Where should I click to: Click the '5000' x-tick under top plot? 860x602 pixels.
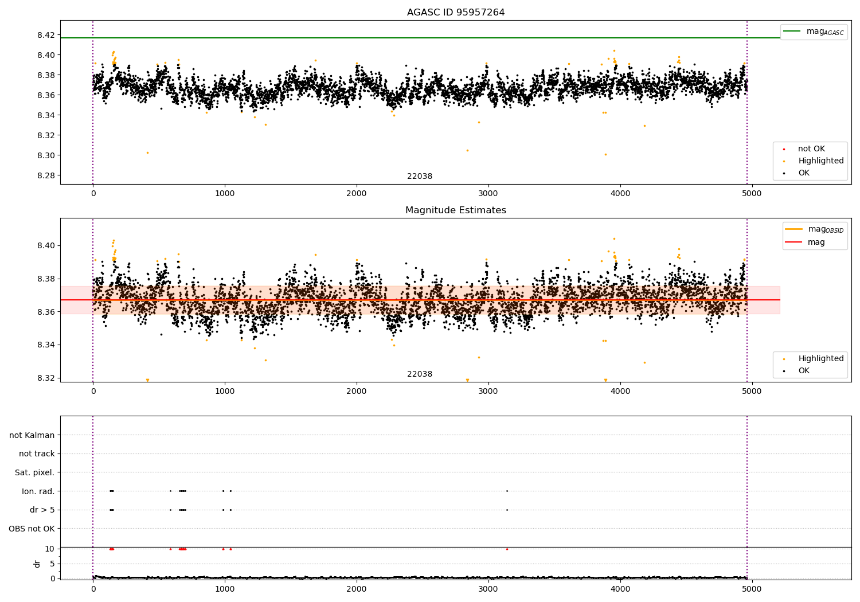[752, 194]
